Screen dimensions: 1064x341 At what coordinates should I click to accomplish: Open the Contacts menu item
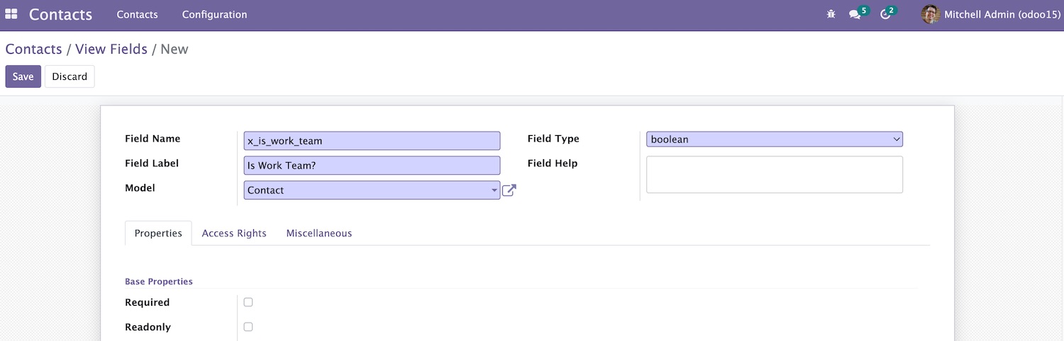(x=137, y=14)
